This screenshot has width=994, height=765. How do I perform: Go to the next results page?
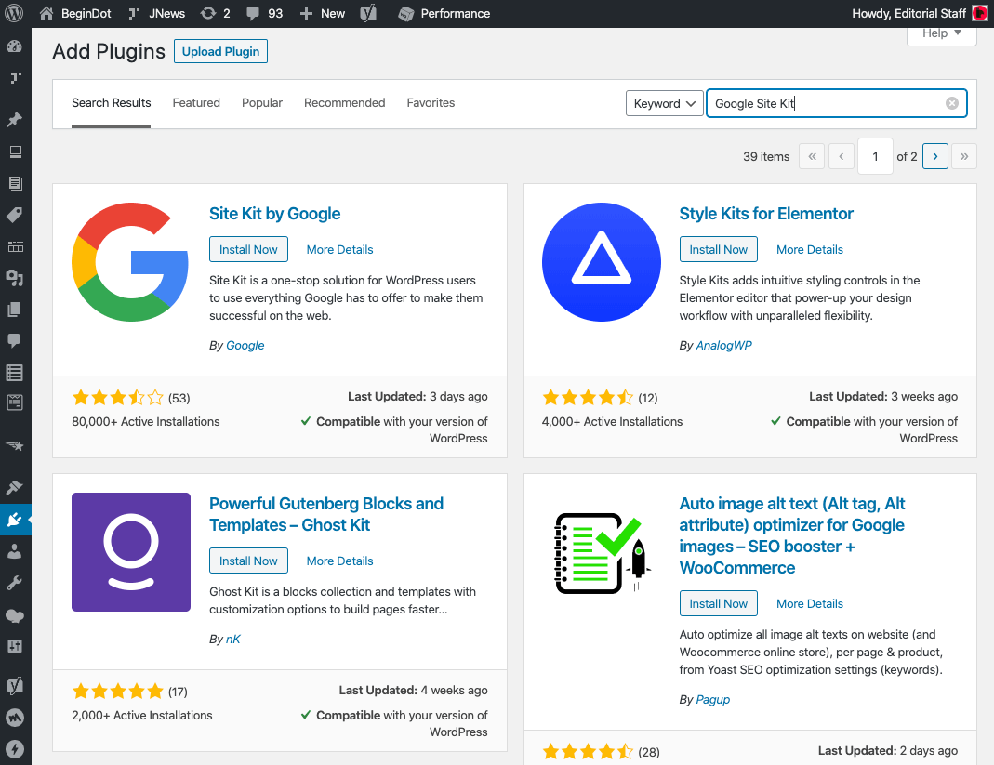coord(935,156)
